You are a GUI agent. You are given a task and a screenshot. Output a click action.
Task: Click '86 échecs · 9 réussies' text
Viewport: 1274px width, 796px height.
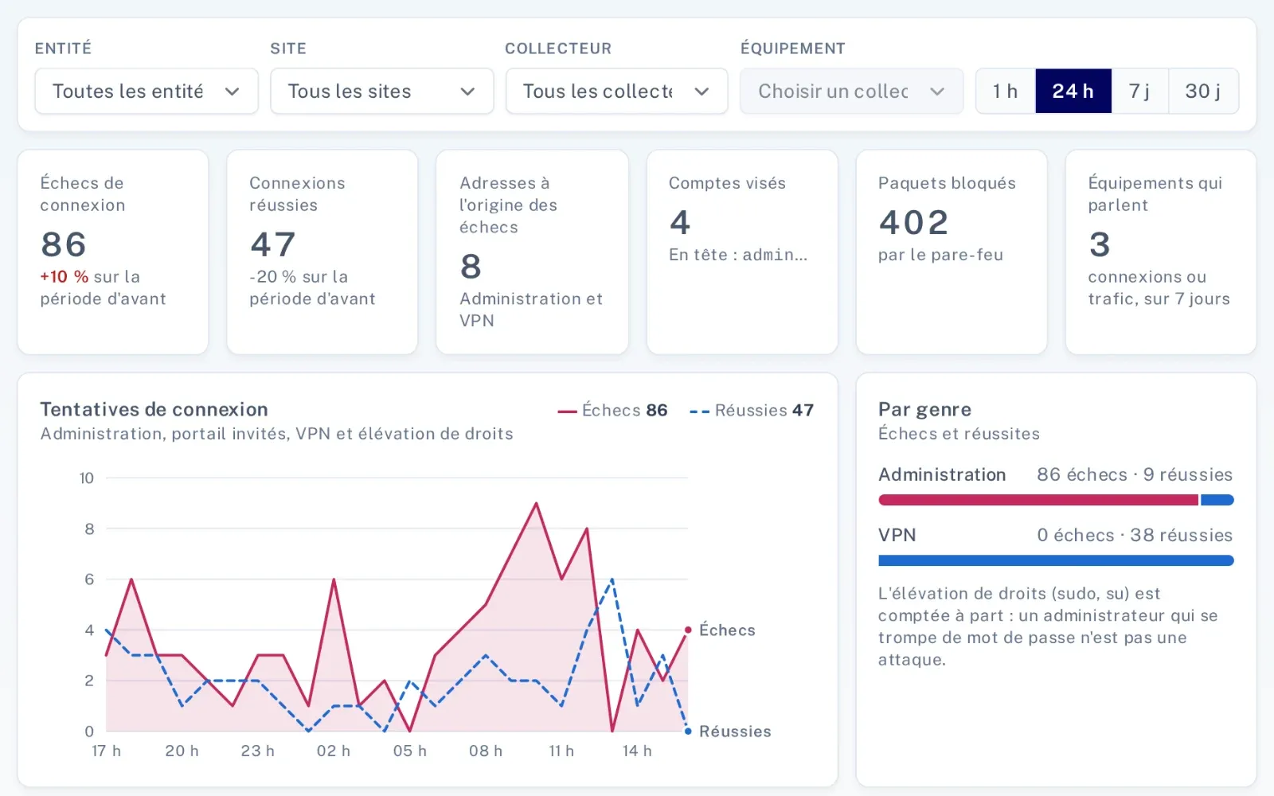[1135, 475]
